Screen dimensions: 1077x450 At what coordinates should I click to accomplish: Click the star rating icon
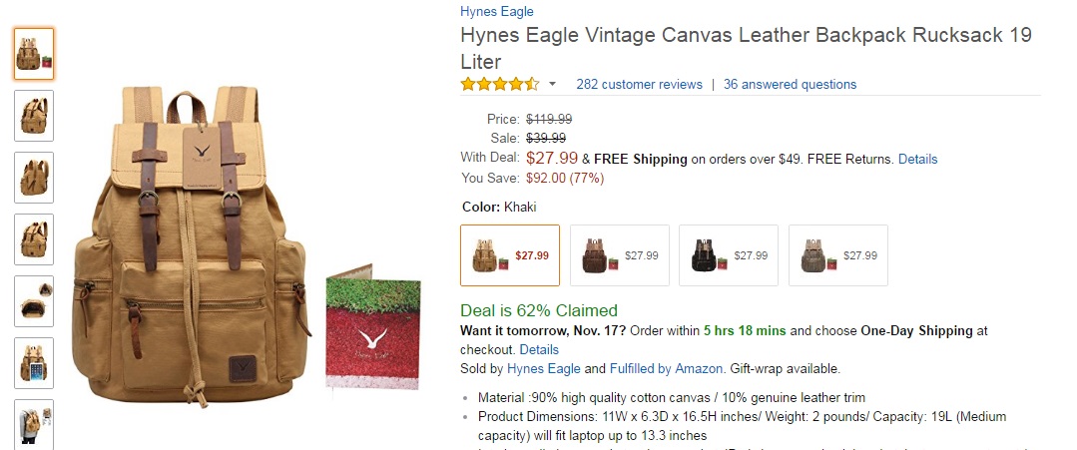(499, 85)
